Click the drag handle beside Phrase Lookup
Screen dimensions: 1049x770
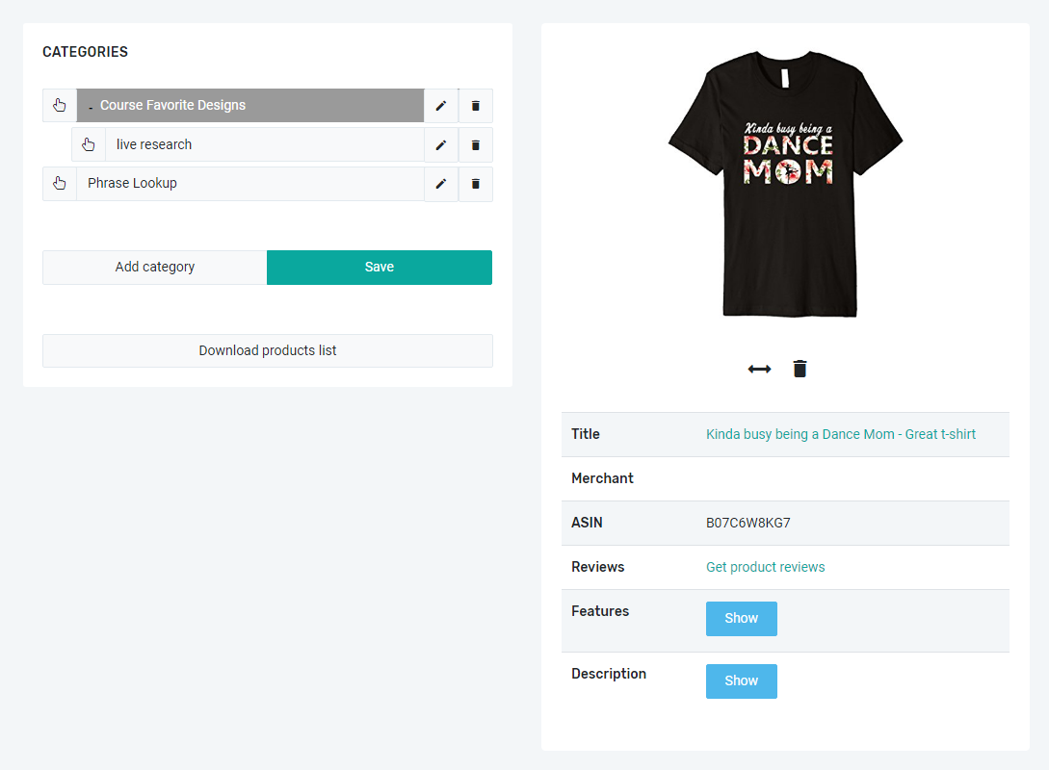pyautogui.click(x=59, y=183)
